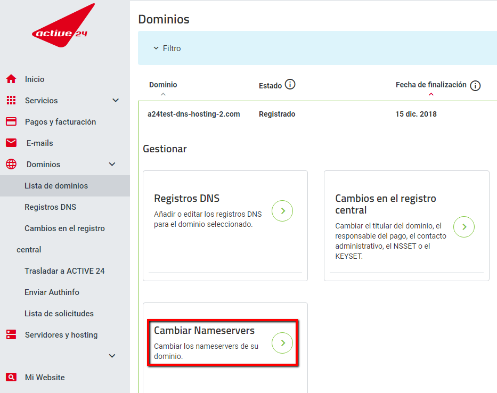Click the Gestionar heading
The image size is (497, 393).
(165, 149)
